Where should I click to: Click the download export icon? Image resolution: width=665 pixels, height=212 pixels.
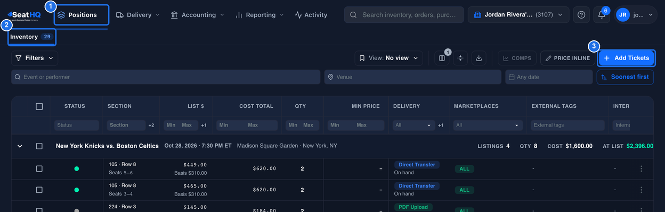point(479,58)
